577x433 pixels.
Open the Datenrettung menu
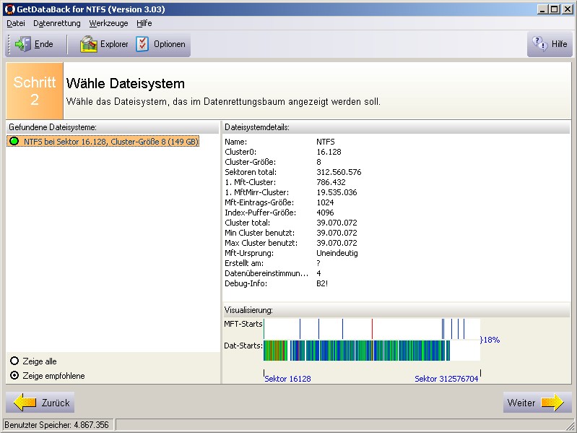[x=56, y=23]
